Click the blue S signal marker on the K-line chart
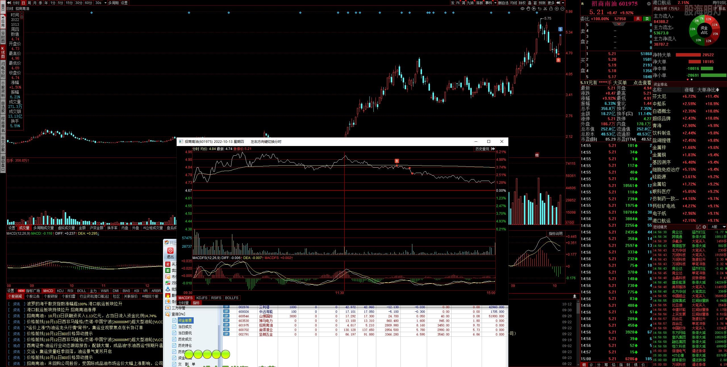The height and width of the screenshot is (367, 727). point(560,29)
